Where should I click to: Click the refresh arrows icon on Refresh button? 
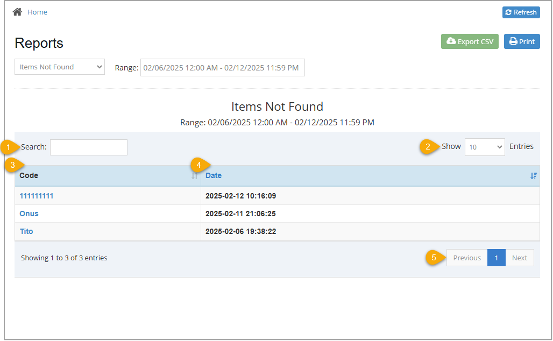509,12
